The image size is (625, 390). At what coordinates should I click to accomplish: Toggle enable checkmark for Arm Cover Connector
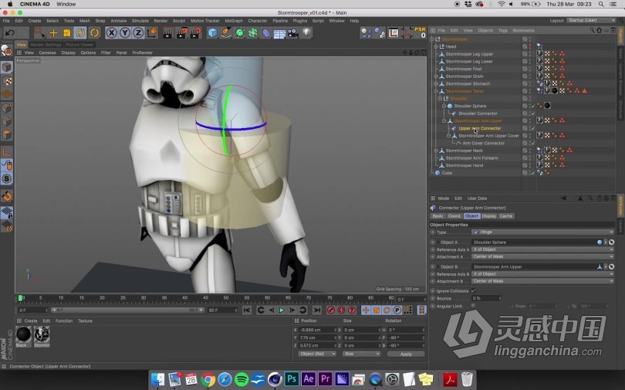[x=533, y=143]
